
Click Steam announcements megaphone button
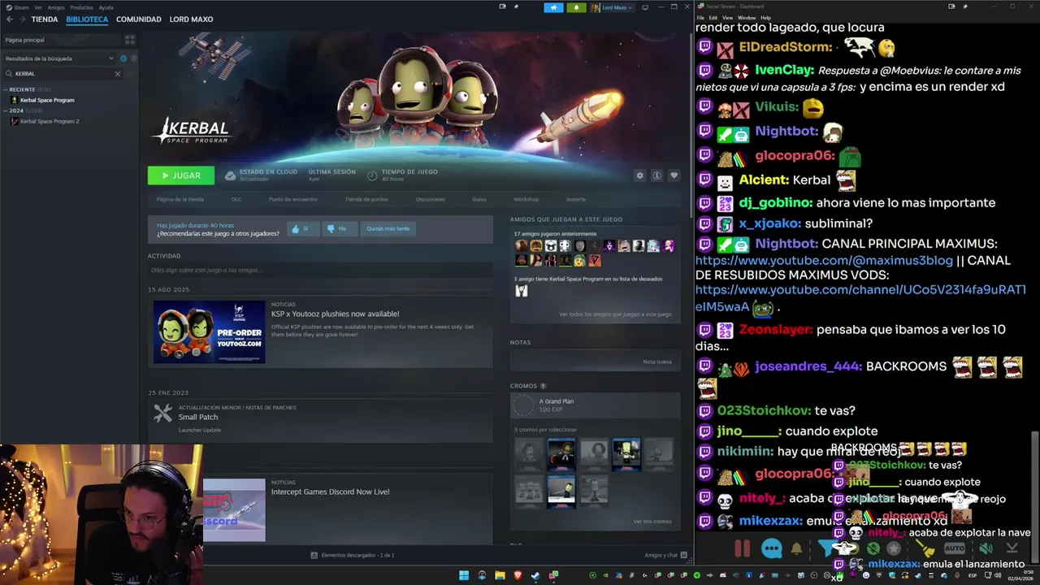click(553, 7)
